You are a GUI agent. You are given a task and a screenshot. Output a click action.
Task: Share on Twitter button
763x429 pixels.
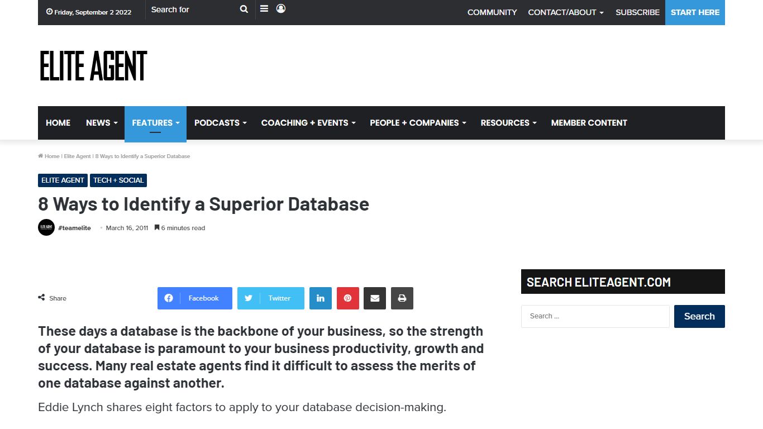pos(271,298)
